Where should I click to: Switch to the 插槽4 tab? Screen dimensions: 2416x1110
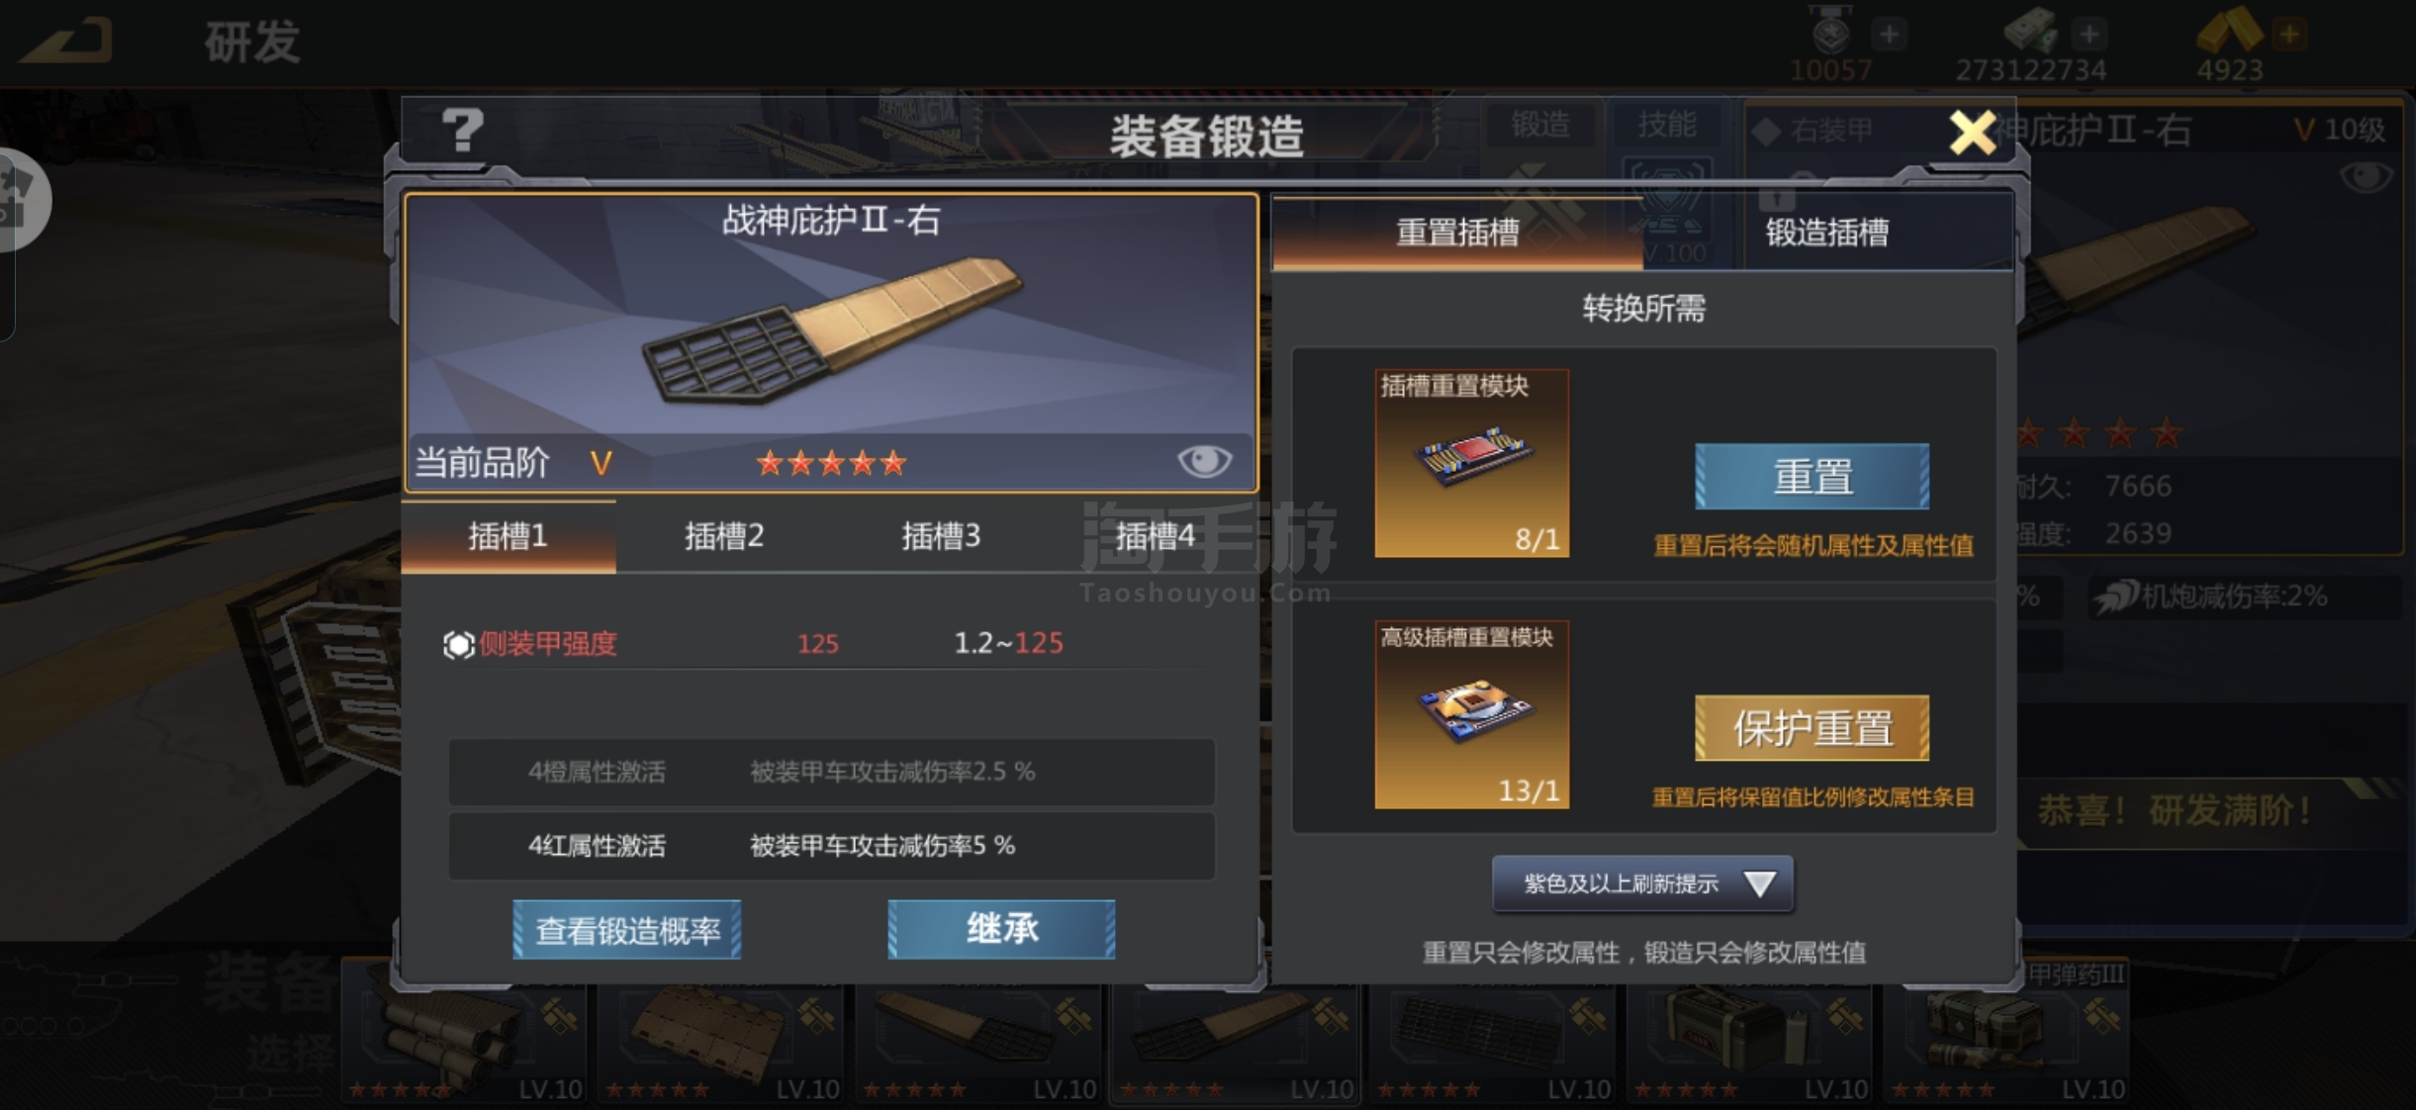pyautogui.click(x=1156, y=536)
